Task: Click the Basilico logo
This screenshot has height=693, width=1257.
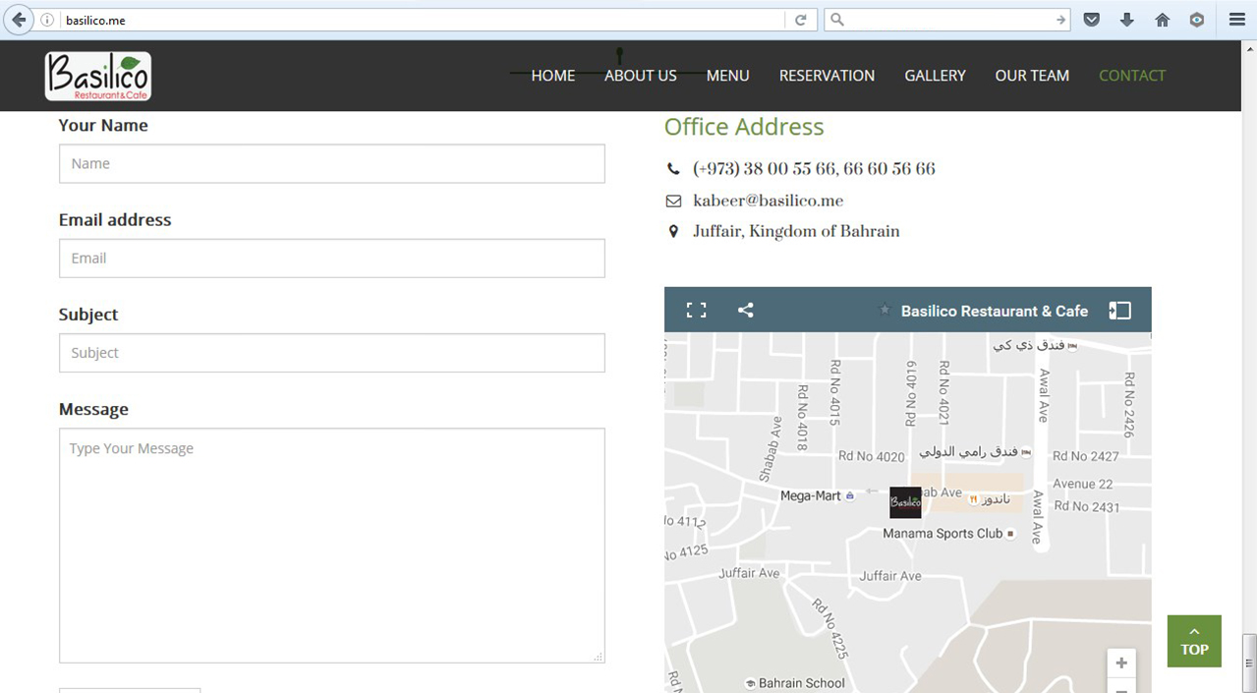Action: (98, 76)
